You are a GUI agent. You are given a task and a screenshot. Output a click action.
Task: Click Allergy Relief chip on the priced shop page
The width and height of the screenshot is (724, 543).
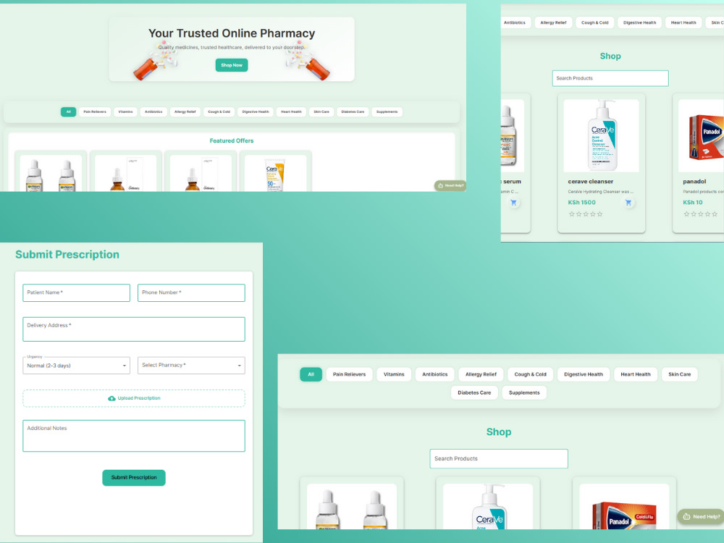[x=553, y=22]
